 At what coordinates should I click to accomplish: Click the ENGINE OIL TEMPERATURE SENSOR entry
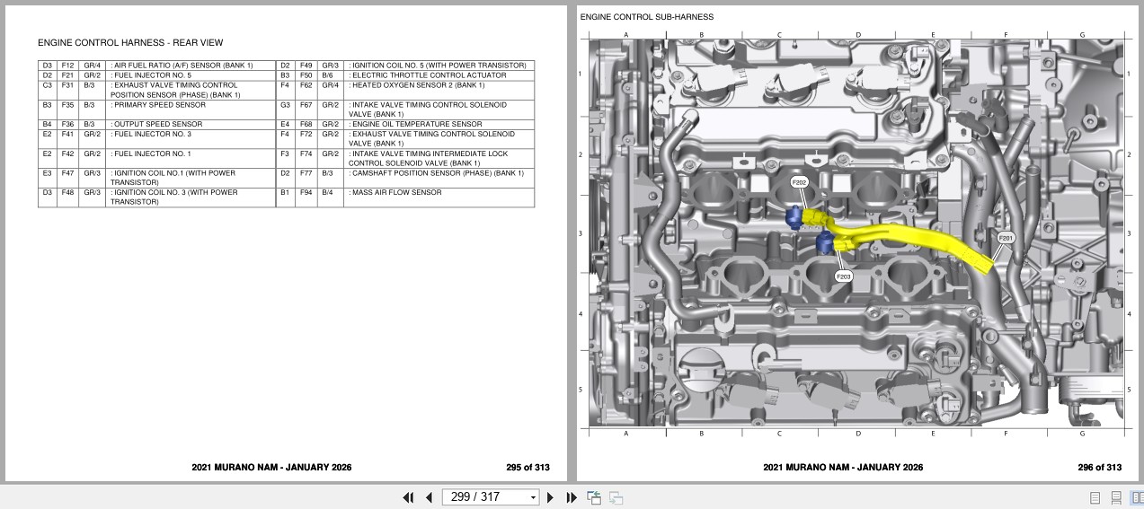(x=415, y=125)
